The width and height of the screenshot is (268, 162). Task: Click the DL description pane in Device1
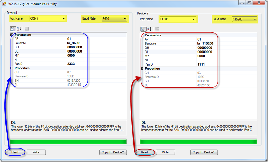click(68, 128)
